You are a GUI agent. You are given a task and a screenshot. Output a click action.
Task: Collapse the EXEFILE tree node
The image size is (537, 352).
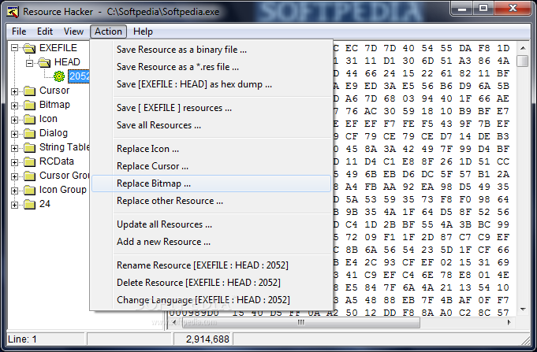14,48
